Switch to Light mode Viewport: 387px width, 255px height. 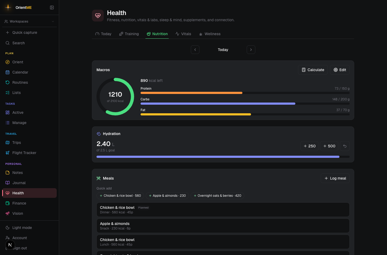pos(29,228)
